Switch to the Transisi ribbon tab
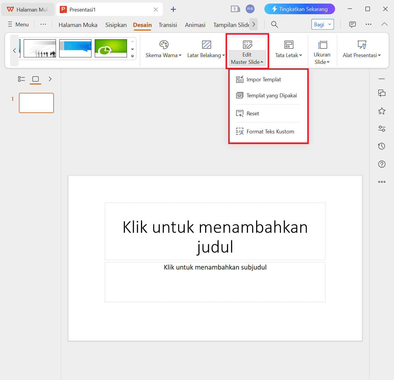The width and height of the screenshot is (394, 380). [x=168, y=25]
